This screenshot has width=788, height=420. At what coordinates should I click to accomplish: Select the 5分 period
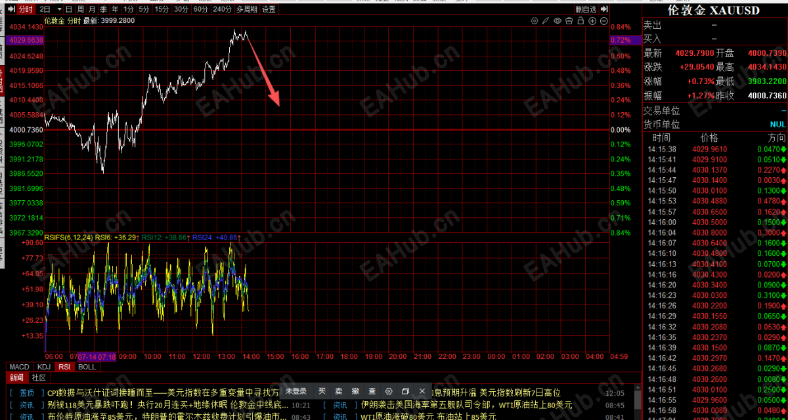click(x=144, y=9)
